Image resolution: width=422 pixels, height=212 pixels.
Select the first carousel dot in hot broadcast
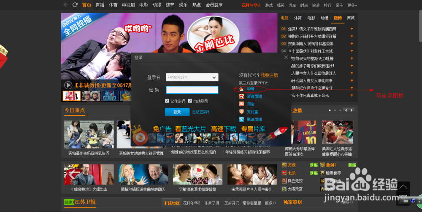pyautogui.click(x=330, y=110)
